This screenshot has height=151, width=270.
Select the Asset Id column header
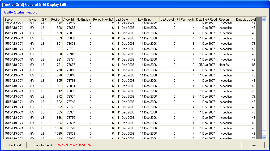coord(69,20)
